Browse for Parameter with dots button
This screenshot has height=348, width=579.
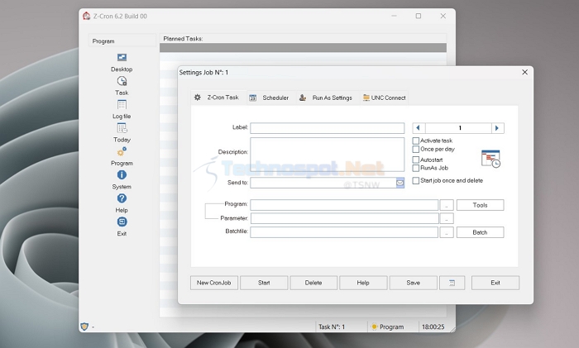(447, 219)
